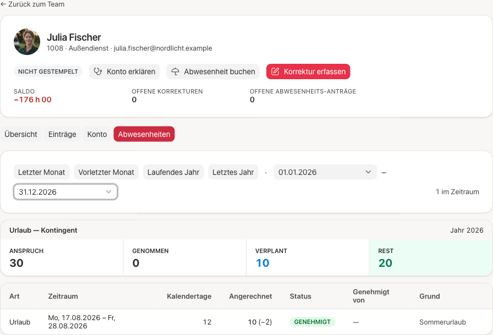Click the GENEHMIGT status badge
The width and height of the screenshot is (493, 335).
(x=313, y=322)
